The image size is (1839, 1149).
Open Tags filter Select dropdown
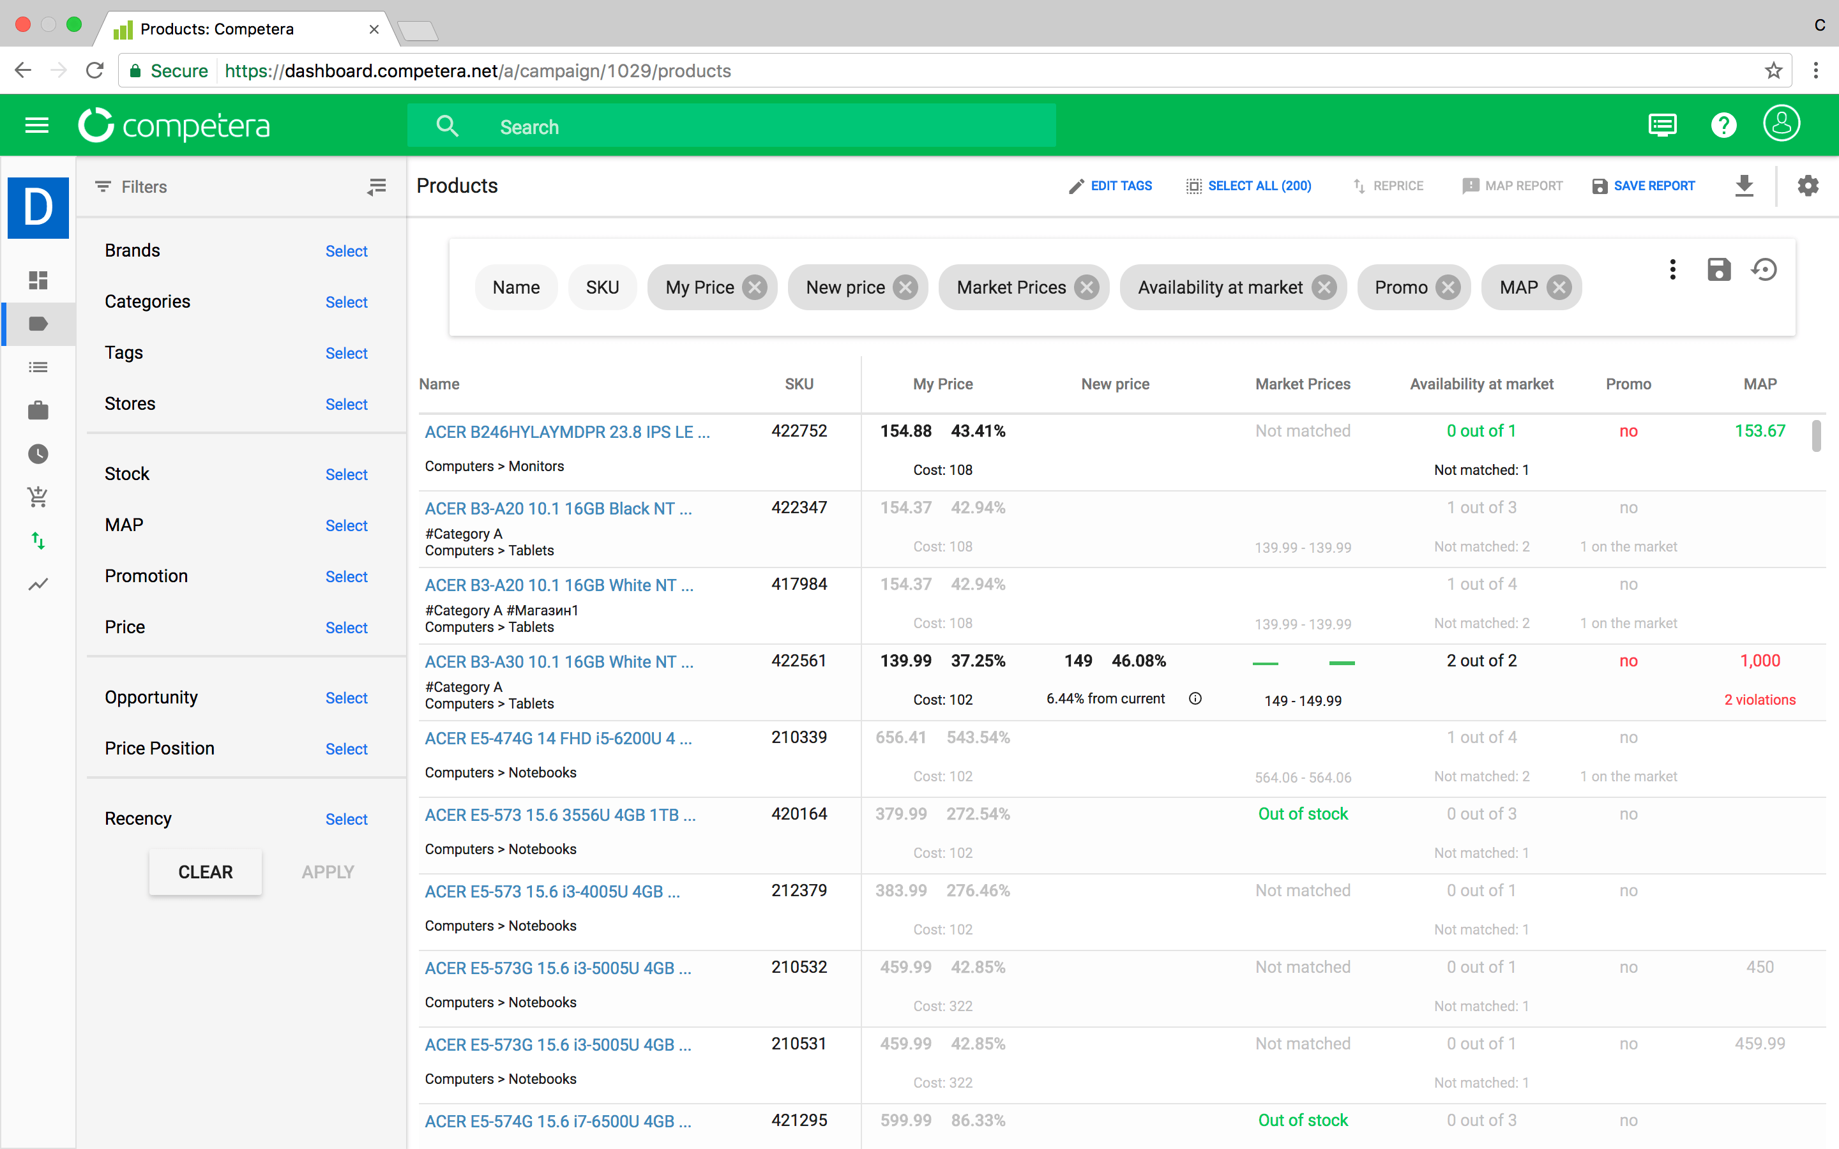(347, 354)
